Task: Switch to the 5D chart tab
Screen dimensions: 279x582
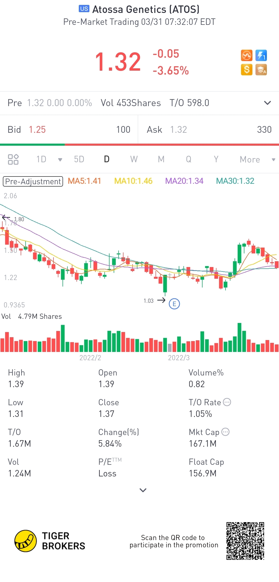Action: tap(79, 159)
